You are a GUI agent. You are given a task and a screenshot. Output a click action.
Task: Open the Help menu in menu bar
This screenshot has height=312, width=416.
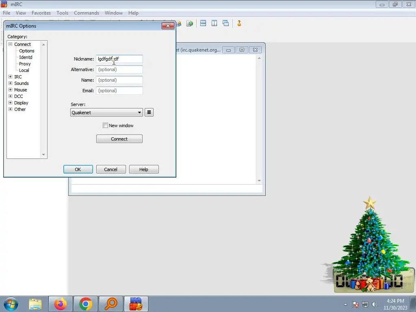click(133, 13)
